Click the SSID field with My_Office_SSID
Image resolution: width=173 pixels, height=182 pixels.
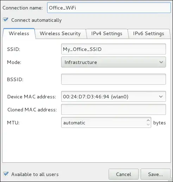click(x=114, y=49)
